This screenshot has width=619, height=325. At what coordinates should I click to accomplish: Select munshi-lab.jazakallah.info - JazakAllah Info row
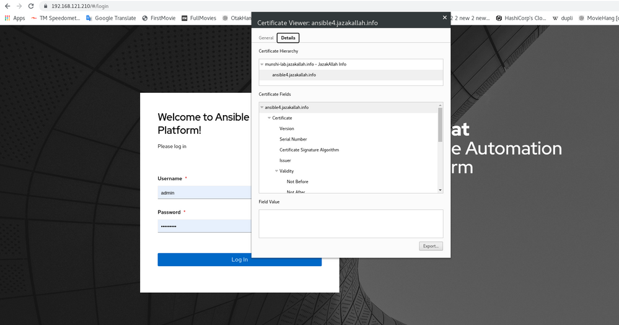[351, 64]
